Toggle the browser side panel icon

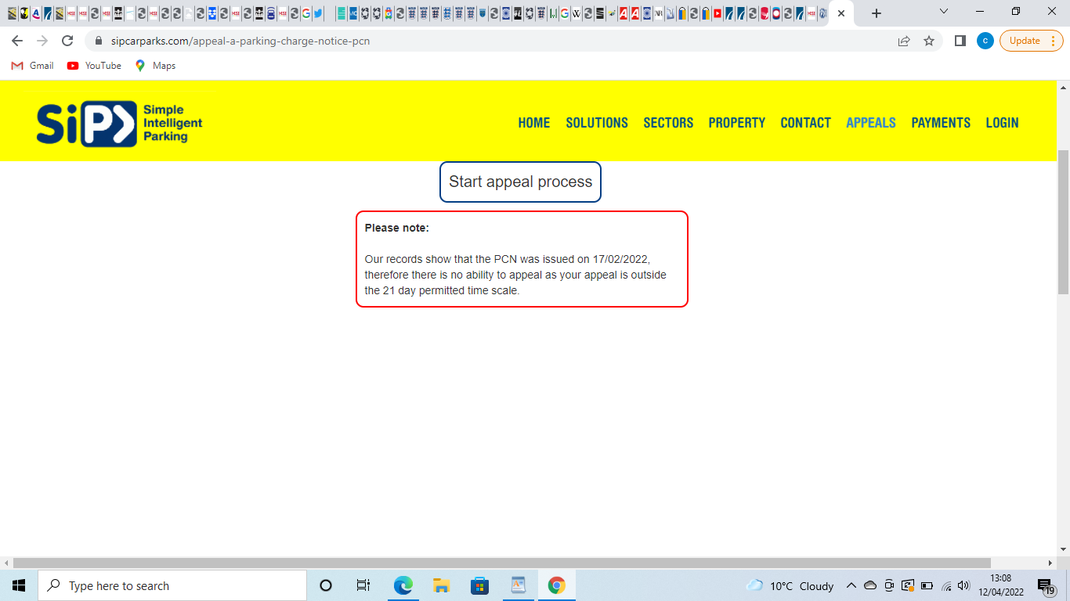click(x=960, y=41)
